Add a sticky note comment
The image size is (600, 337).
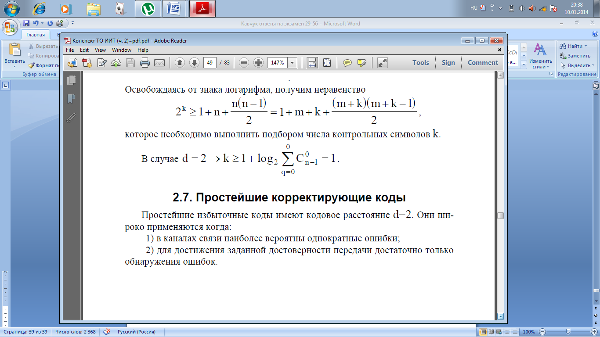[x=347, y=63]
